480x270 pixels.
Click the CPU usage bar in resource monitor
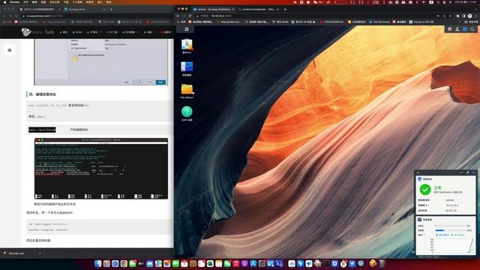(450, 226)
